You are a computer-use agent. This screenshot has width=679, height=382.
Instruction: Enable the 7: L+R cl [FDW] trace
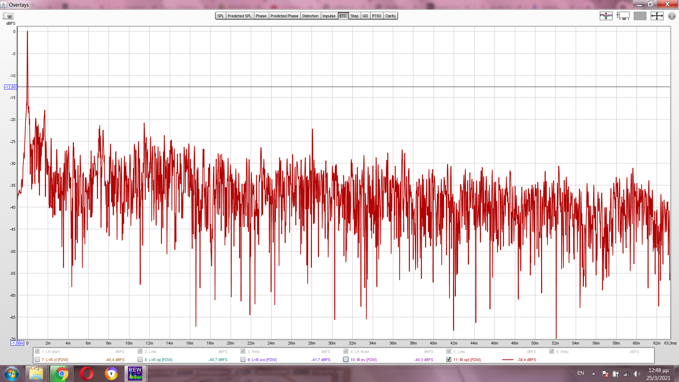37,360
